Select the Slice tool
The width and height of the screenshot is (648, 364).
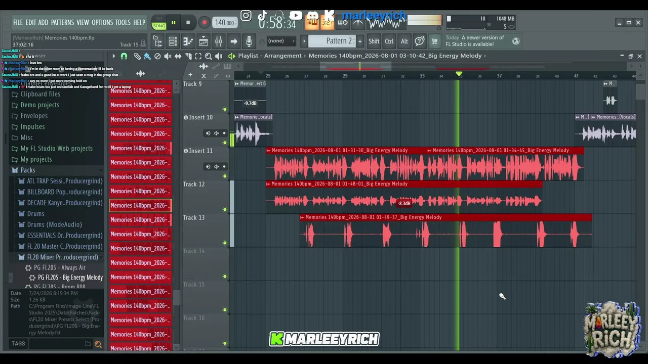[x=188, y=56]
